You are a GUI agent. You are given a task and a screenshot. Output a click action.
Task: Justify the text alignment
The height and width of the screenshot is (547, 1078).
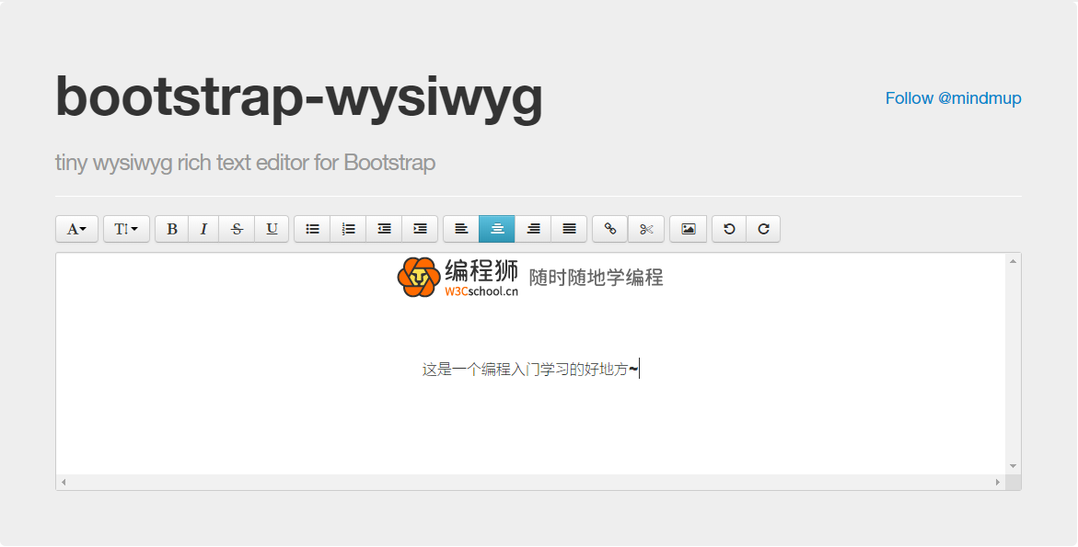point(569,229)
